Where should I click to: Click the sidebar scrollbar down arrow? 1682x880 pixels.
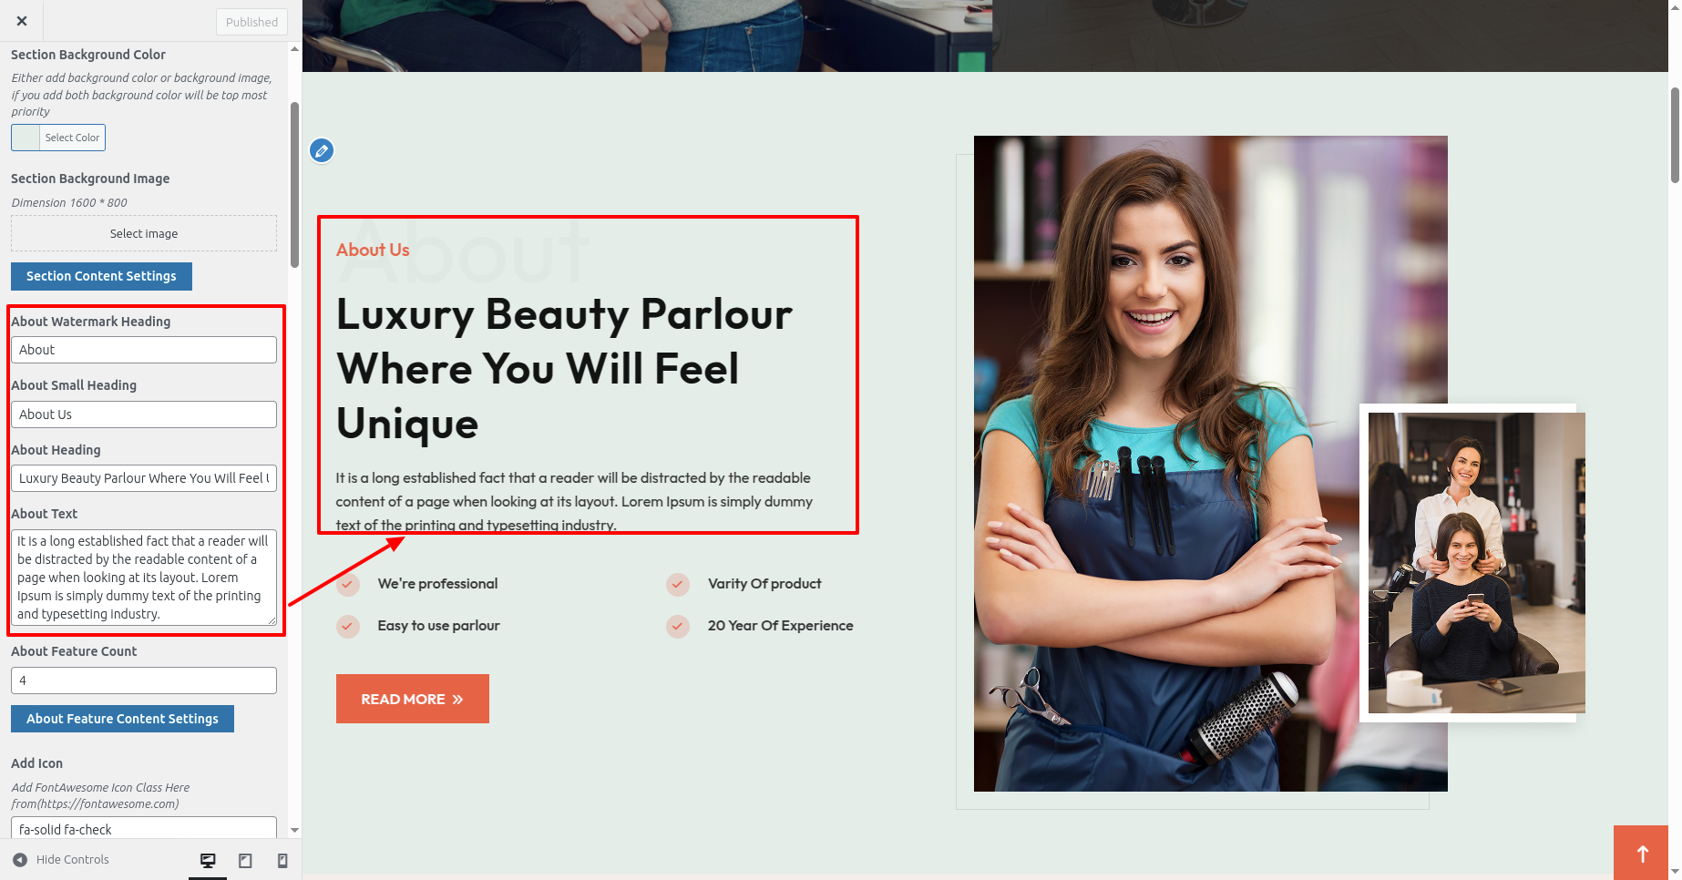(x=294, y=830)
